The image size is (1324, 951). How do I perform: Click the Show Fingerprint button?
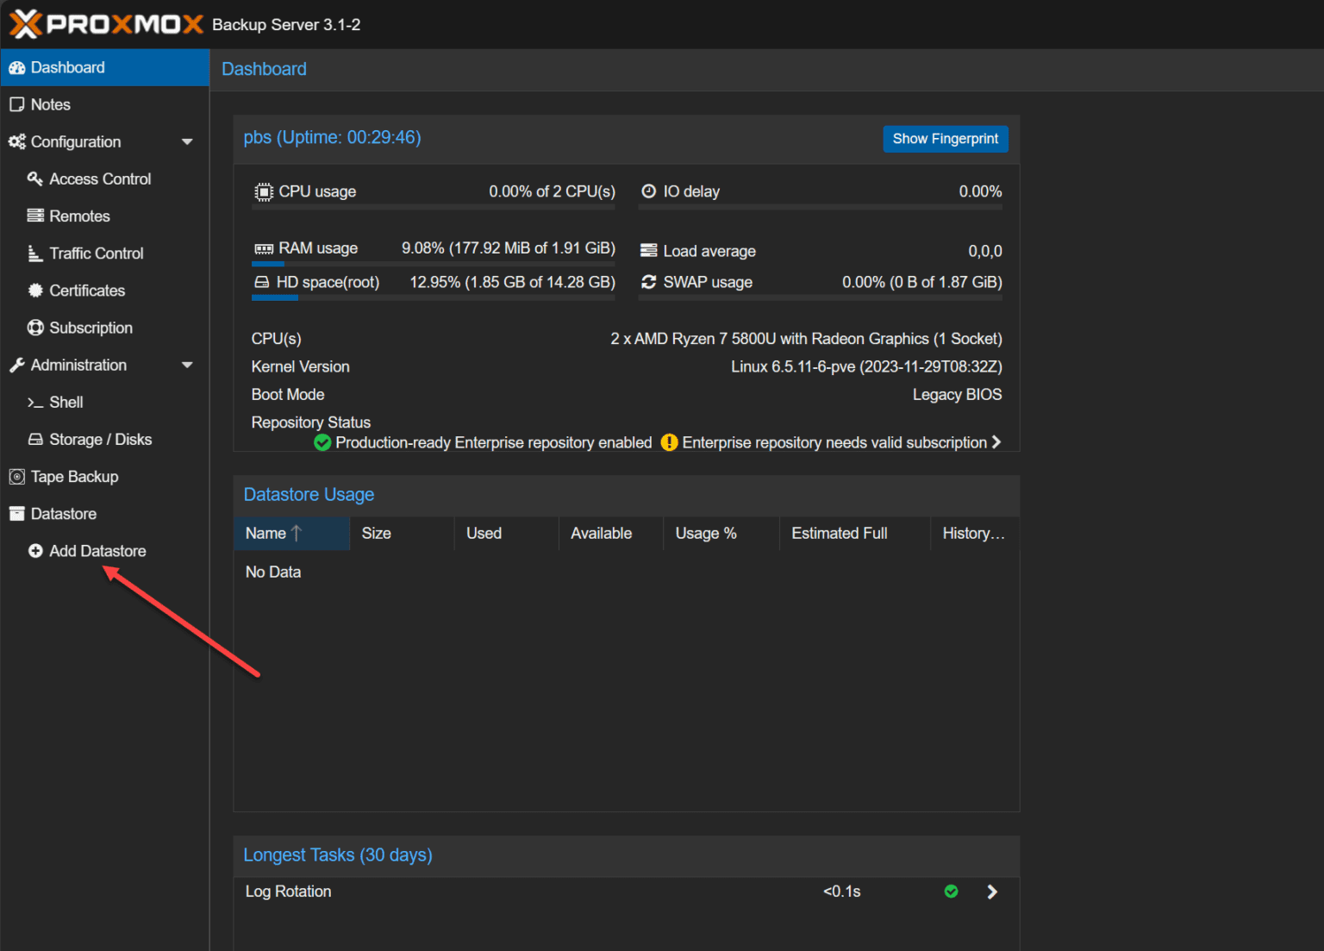[945, 139]
